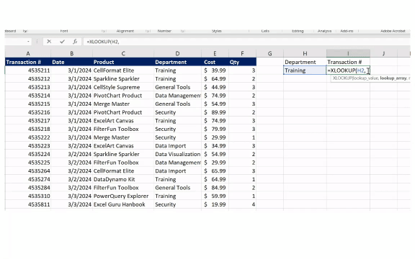
Task: Open the Clipboard group dialog launcher
Action: tap(25, 31)
